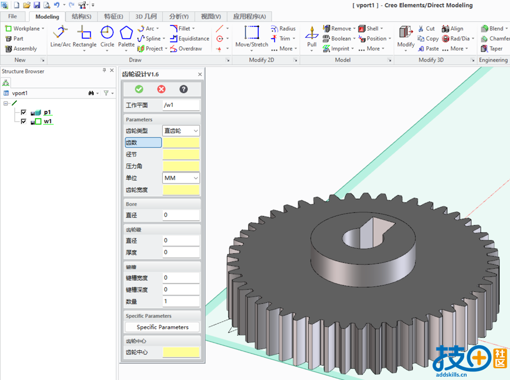Select the Circle drawing tool
Viewport: 510px width, 380px height.
coord(107,36)
